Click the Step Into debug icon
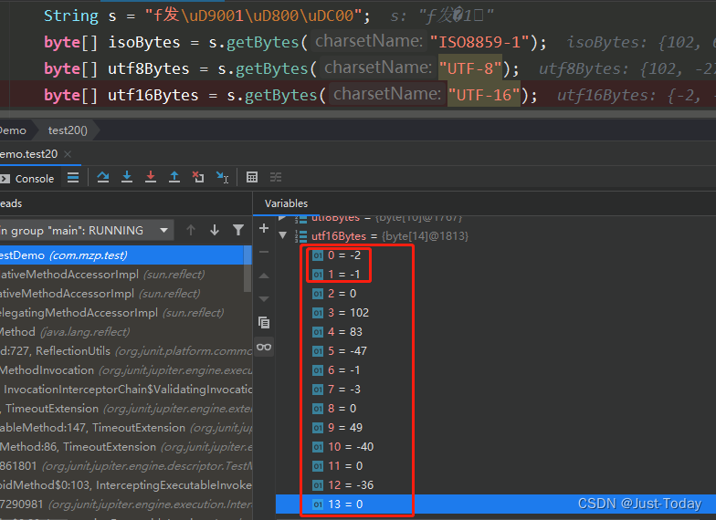716x520 pixels. pos(127,178)
